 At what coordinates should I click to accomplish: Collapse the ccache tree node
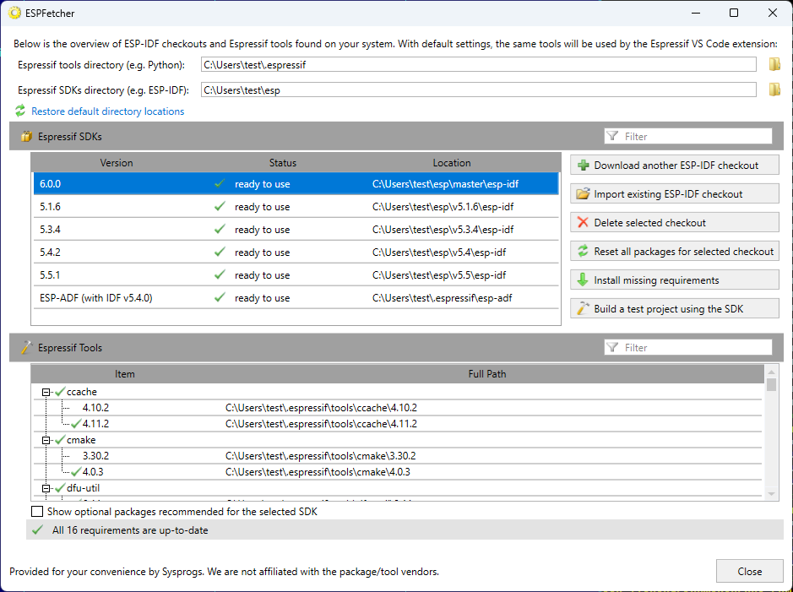[46, 392]
